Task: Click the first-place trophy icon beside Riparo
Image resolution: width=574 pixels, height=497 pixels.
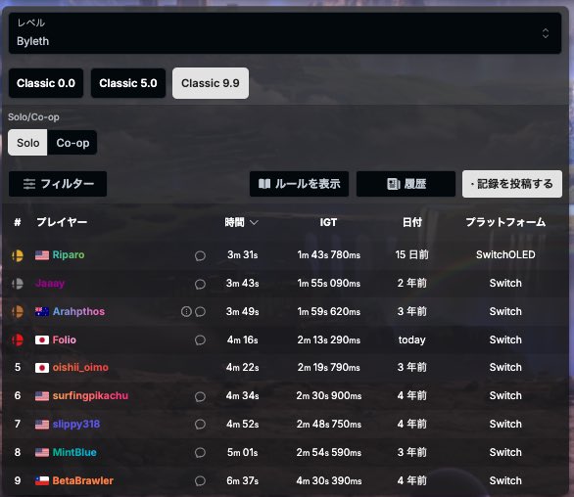Action: [18, 255]
